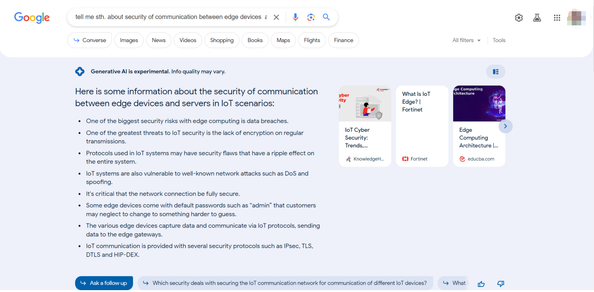Click inside the search query field
The height and width of the screenshot is (292, 594).
(171, 17)
